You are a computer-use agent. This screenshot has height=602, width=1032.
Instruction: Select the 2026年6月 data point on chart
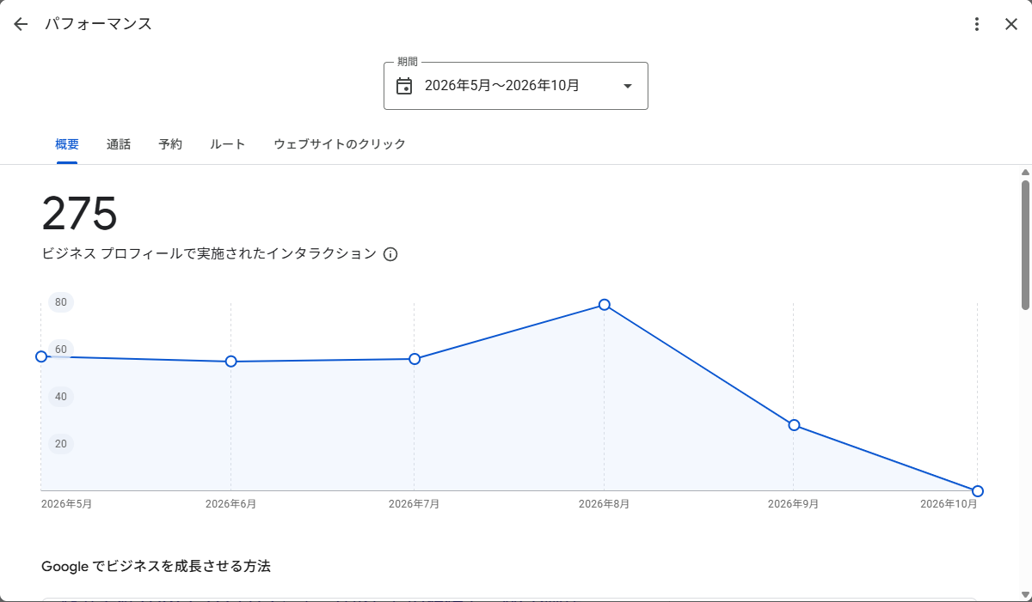231,362
